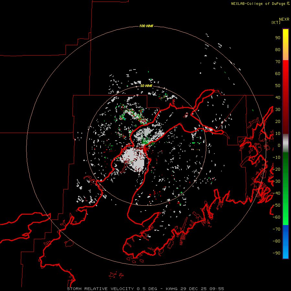
Task: Click the 60 value on the velocity scale
Action: 278,73
